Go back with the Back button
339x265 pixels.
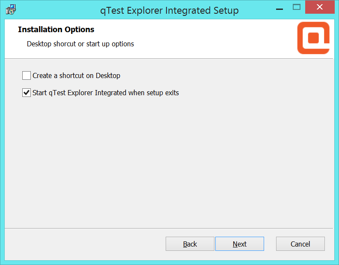click(x=190, y=244)
